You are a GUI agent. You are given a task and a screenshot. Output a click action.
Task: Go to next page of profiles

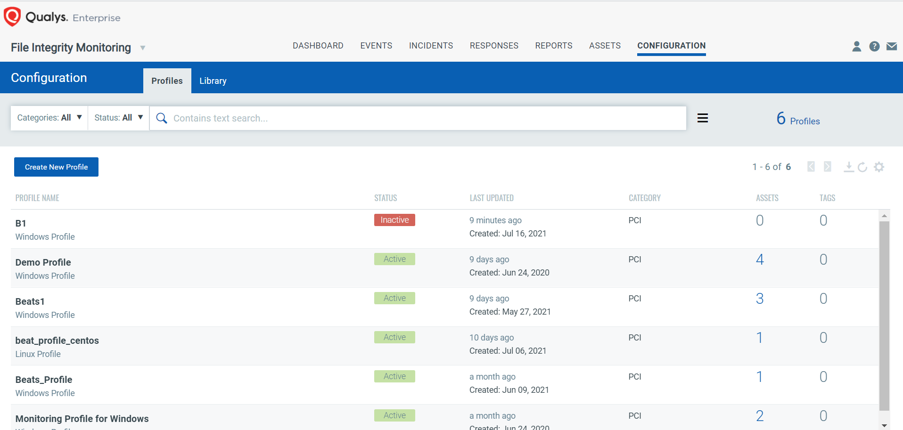coord(827,167)
